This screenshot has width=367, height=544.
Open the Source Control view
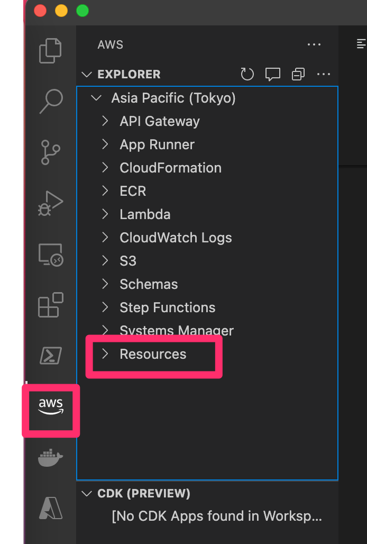pos(50,152)
